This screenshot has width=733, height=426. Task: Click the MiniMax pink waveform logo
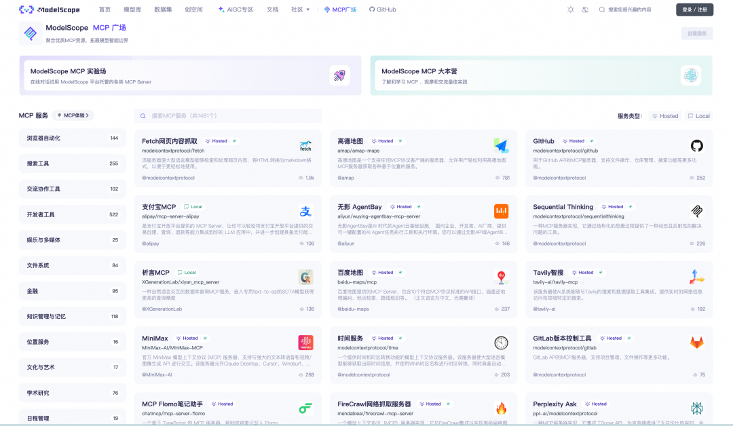tap(305, 343)
